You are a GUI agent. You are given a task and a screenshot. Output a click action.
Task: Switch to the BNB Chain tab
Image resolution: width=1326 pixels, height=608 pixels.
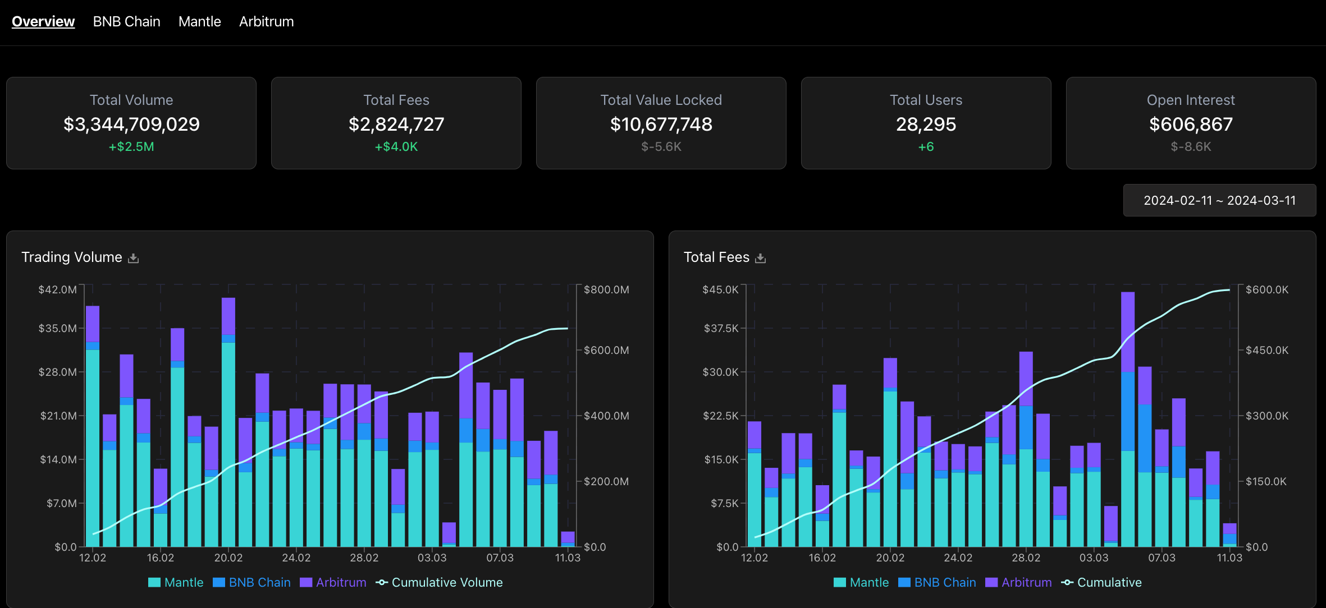click(x=126, y=21)
